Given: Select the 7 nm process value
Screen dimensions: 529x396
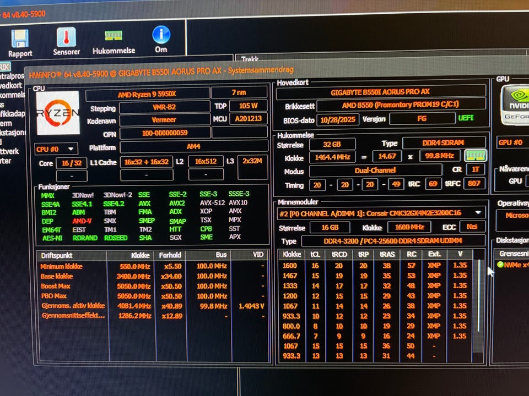Looking at the screenshot, I should tap(239, 92).
